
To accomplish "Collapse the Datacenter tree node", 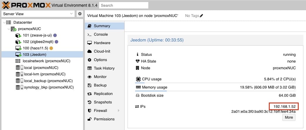I will tap(4, 22).
